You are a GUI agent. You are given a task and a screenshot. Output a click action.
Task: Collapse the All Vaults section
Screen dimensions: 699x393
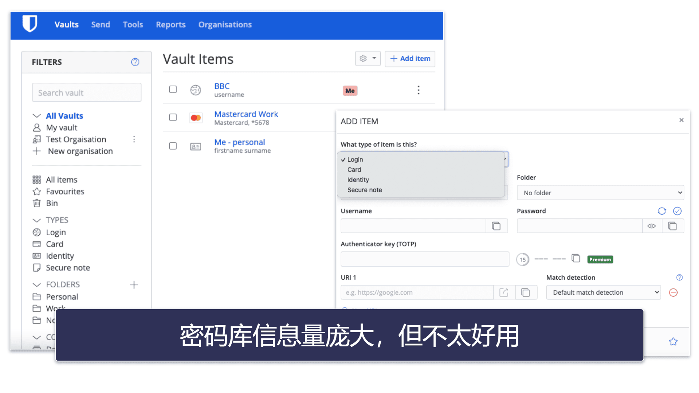pos(36,116)
